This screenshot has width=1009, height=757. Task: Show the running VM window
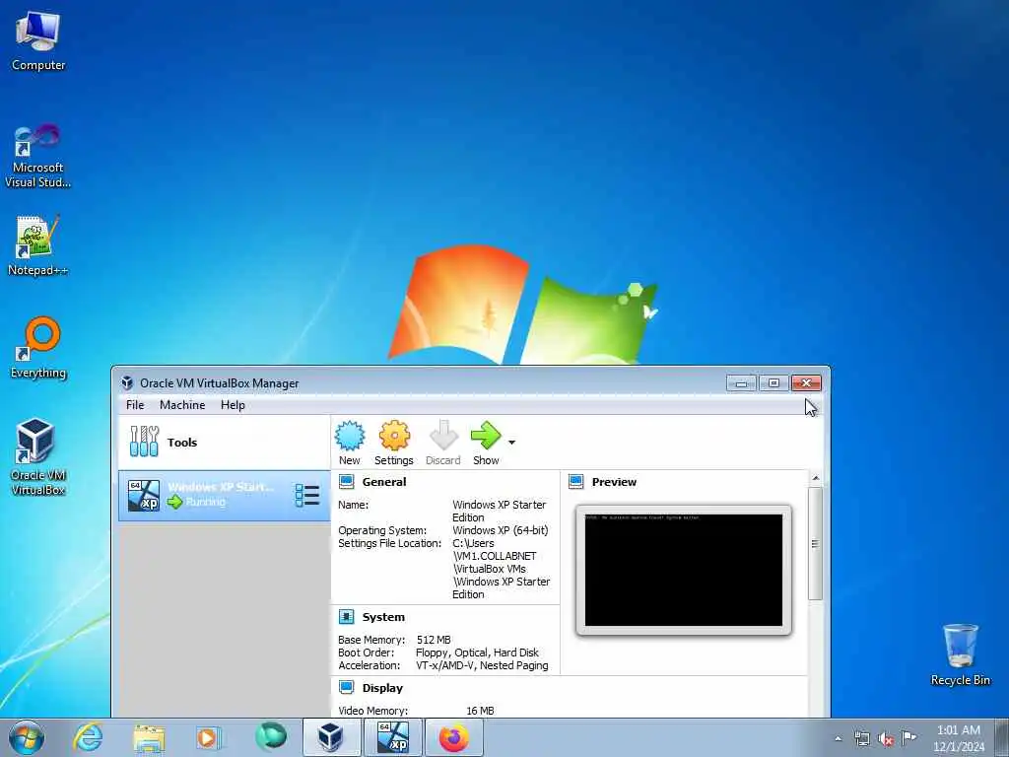[486, 443]
